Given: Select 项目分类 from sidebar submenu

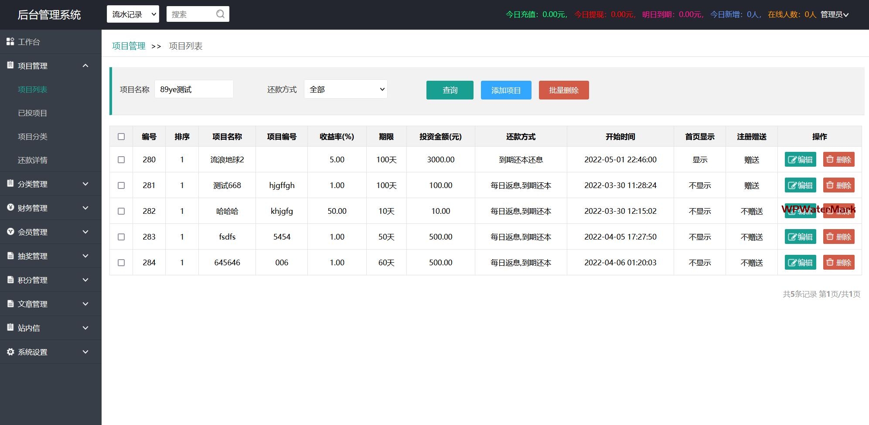Looking at the screenshot, I should pyautogui.click(x=33, y=137).
